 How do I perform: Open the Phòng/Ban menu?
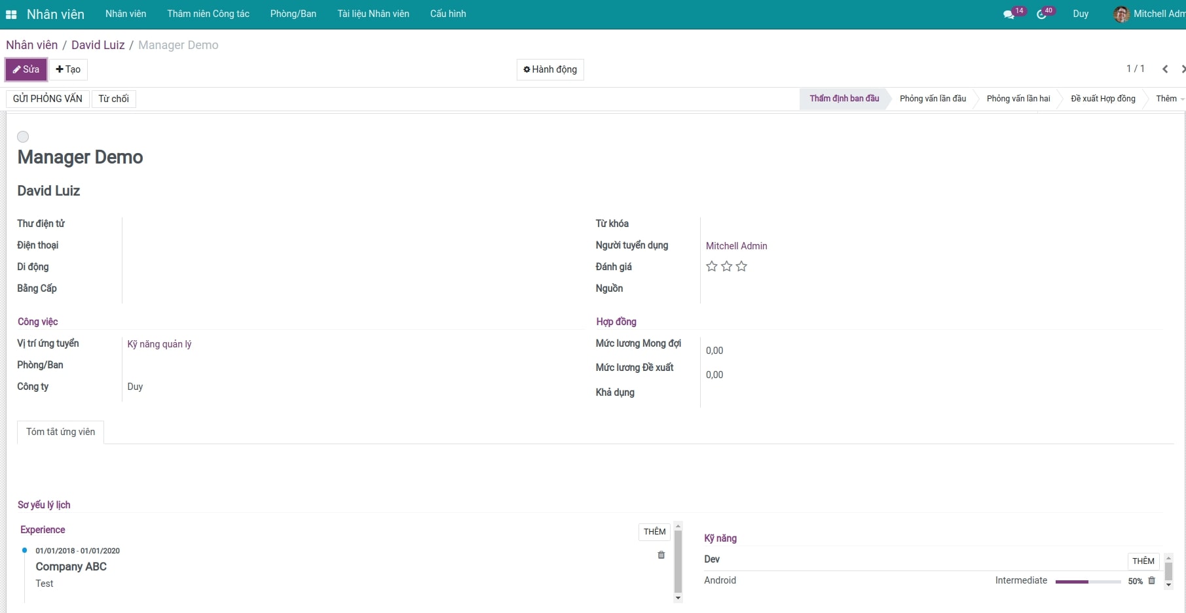point(293,14)
